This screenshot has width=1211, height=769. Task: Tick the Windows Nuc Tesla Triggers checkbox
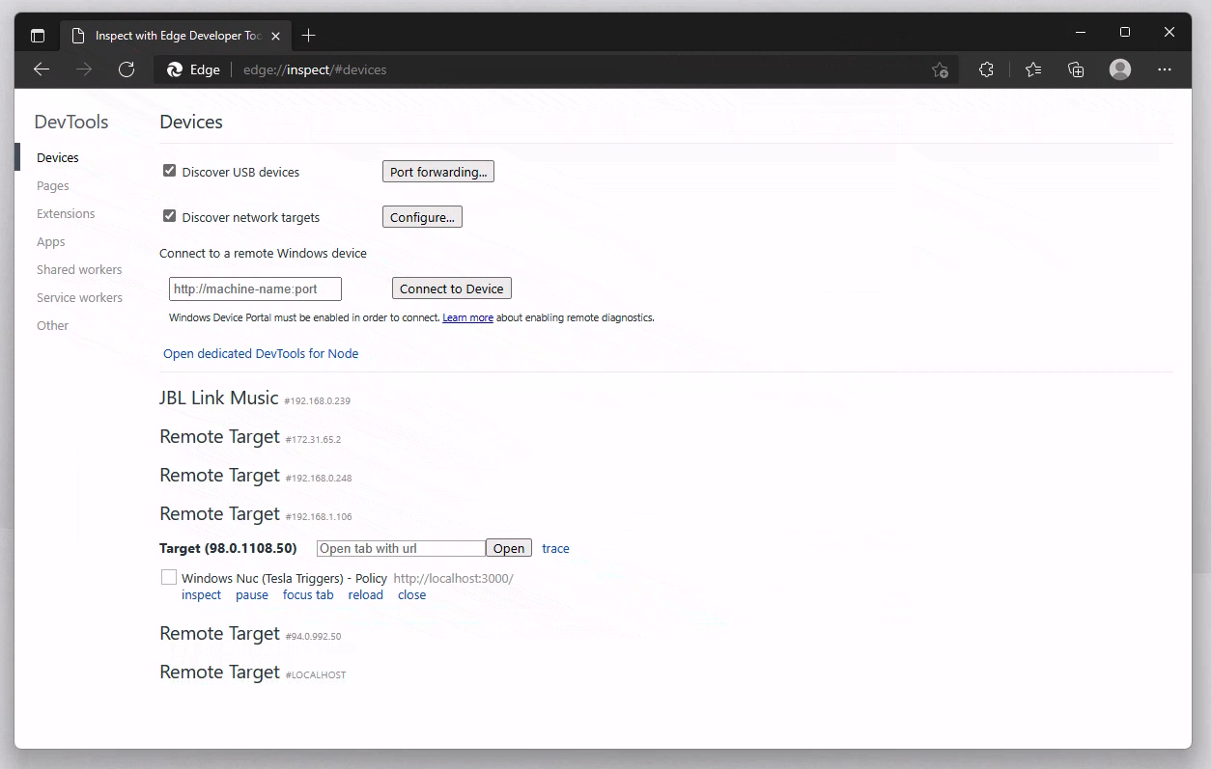click(169, 577)
